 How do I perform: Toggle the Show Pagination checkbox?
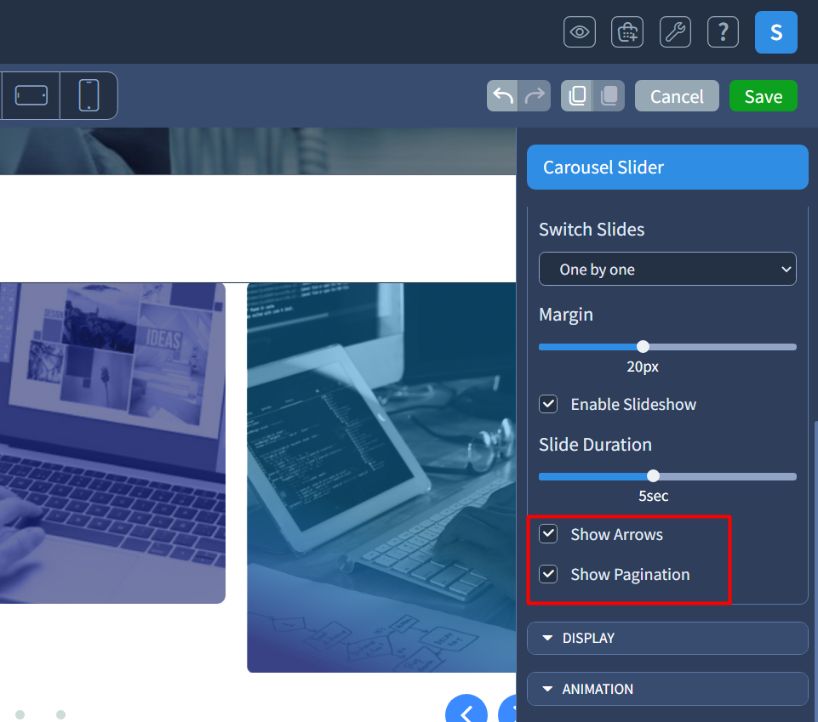pyautogui.click(x=548, y=574)
